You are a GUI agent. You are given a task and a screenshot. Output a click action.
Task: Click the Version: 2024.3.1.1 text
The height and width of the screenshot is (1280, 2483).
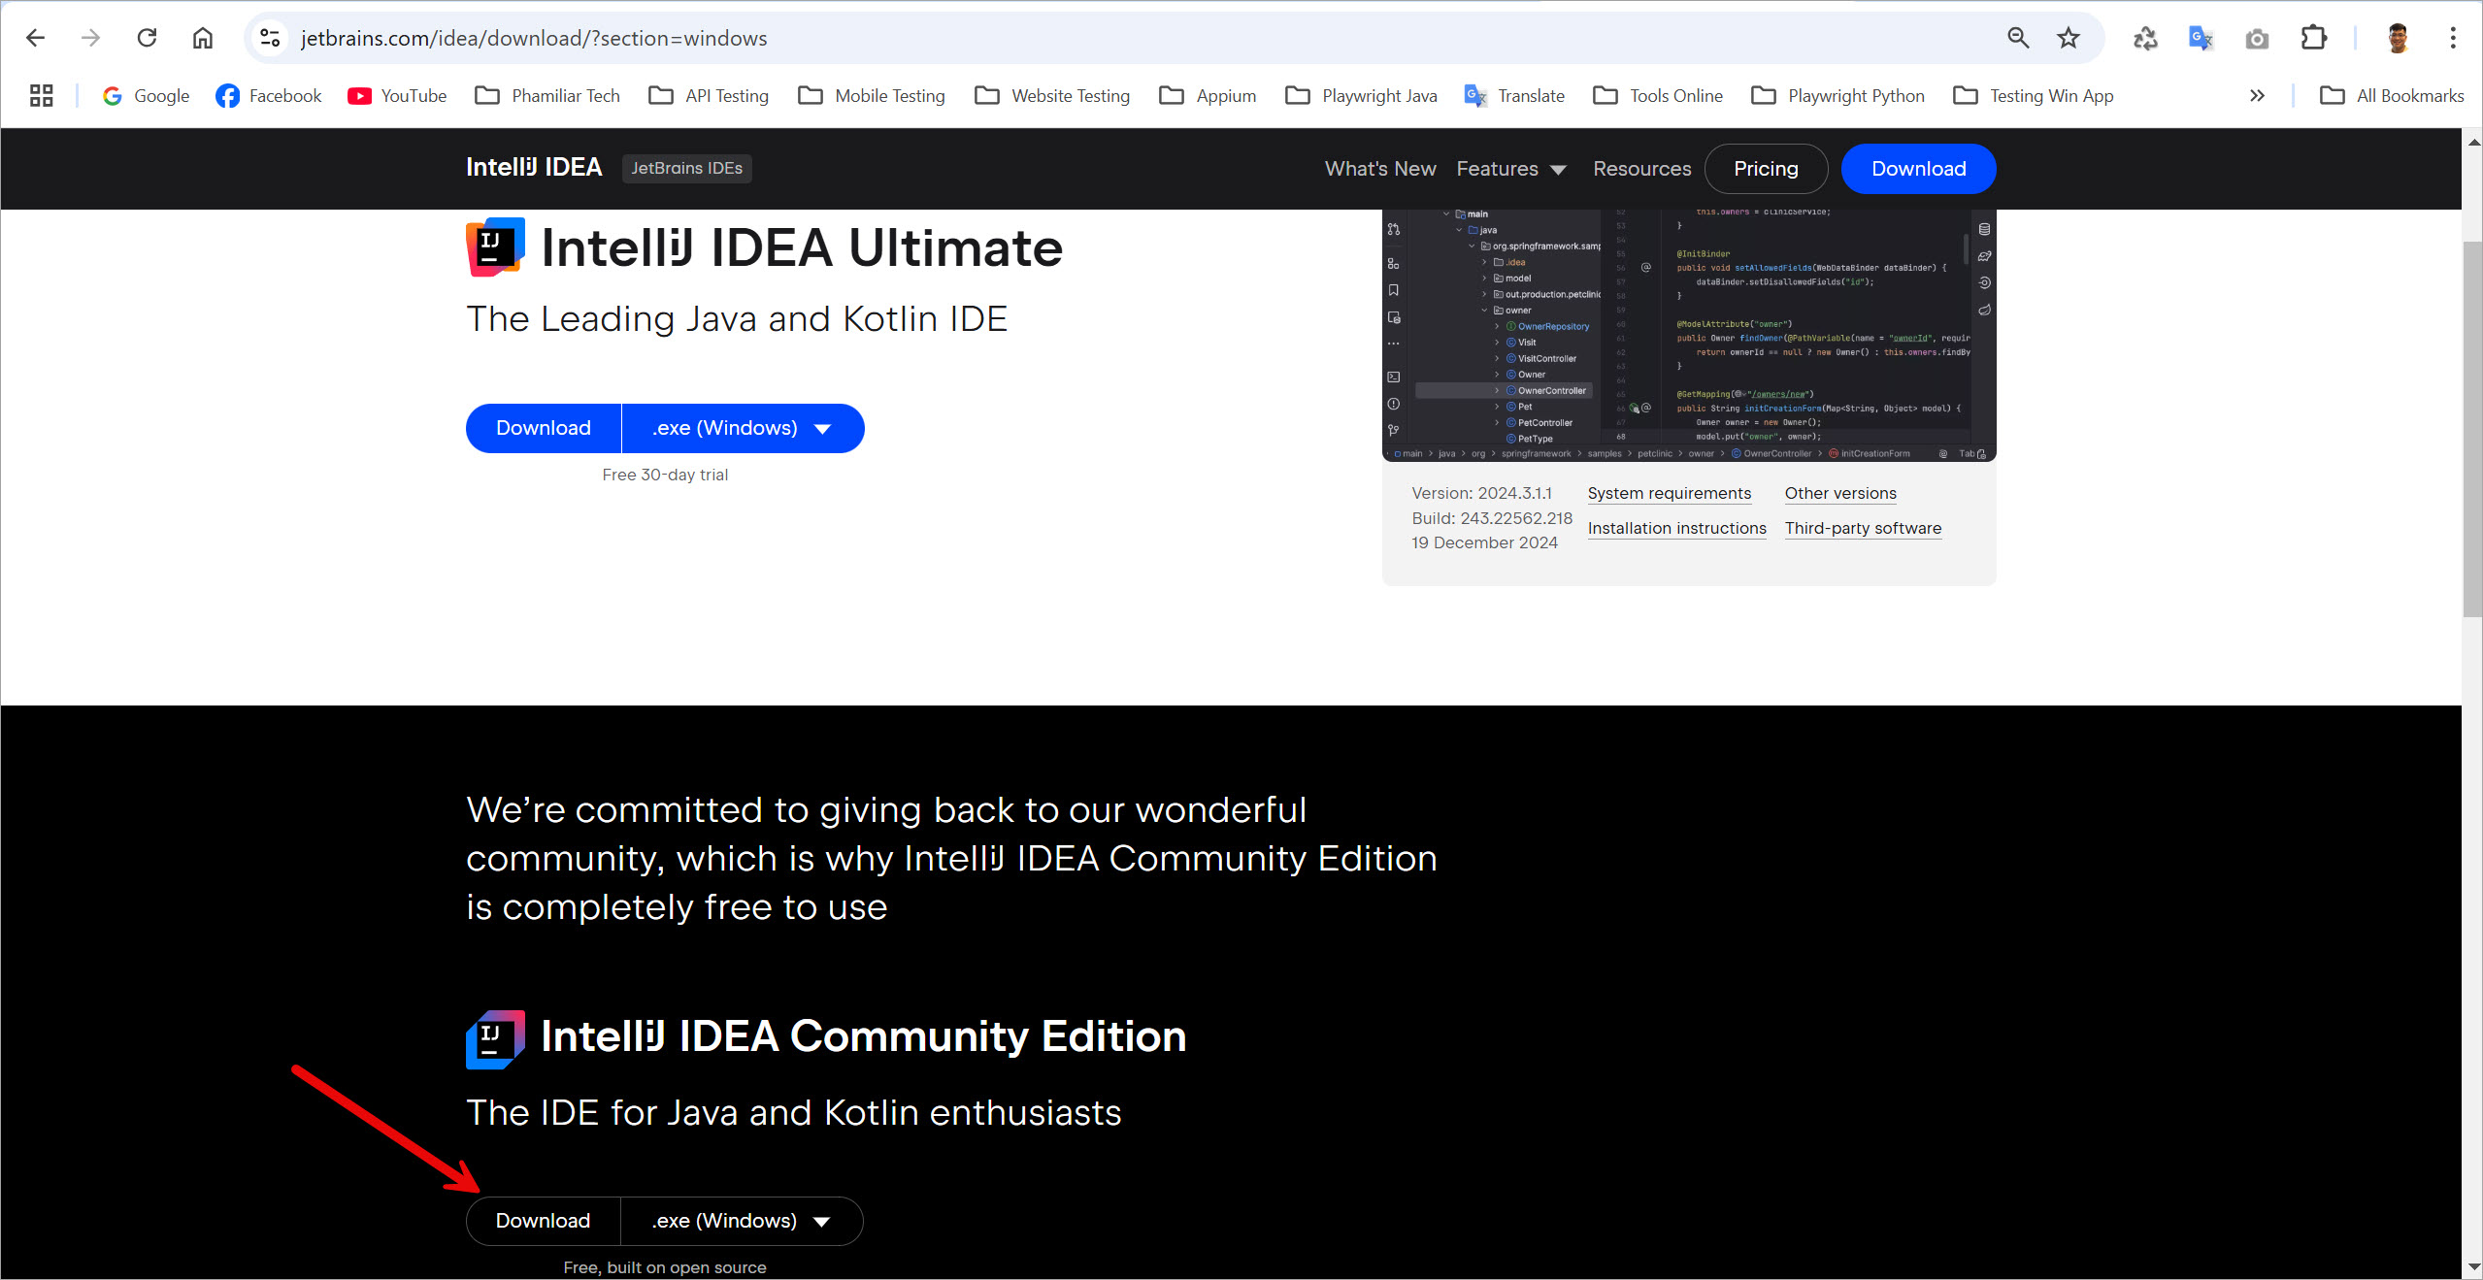[1481, 493]
